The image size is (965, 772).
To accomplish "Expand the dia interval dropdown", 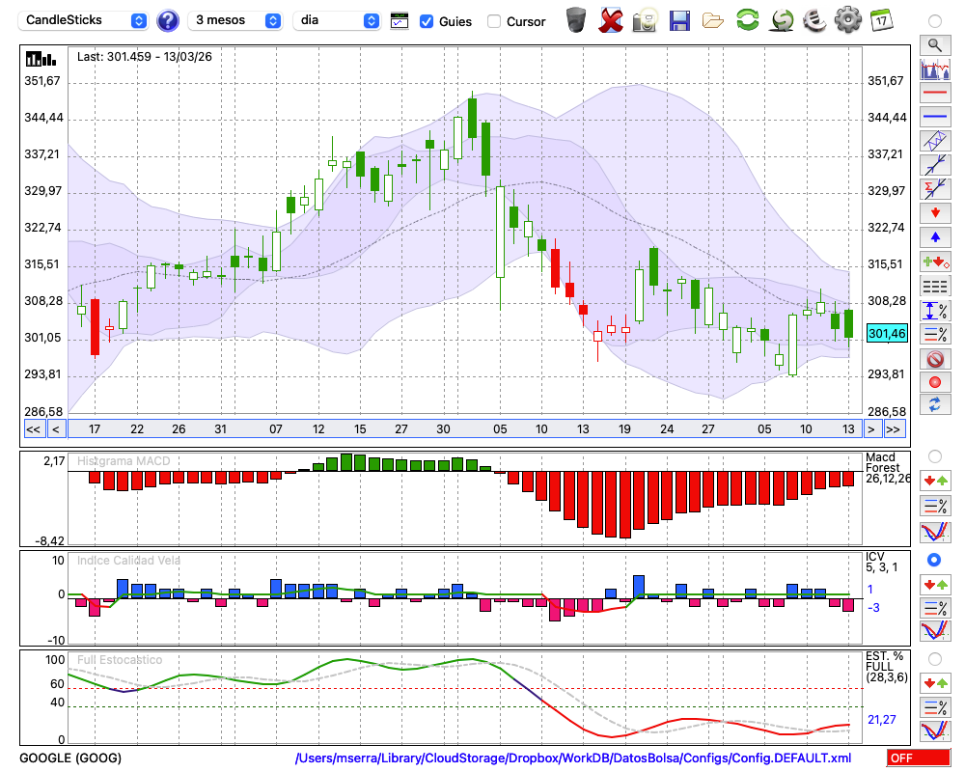I will (337, 20).
